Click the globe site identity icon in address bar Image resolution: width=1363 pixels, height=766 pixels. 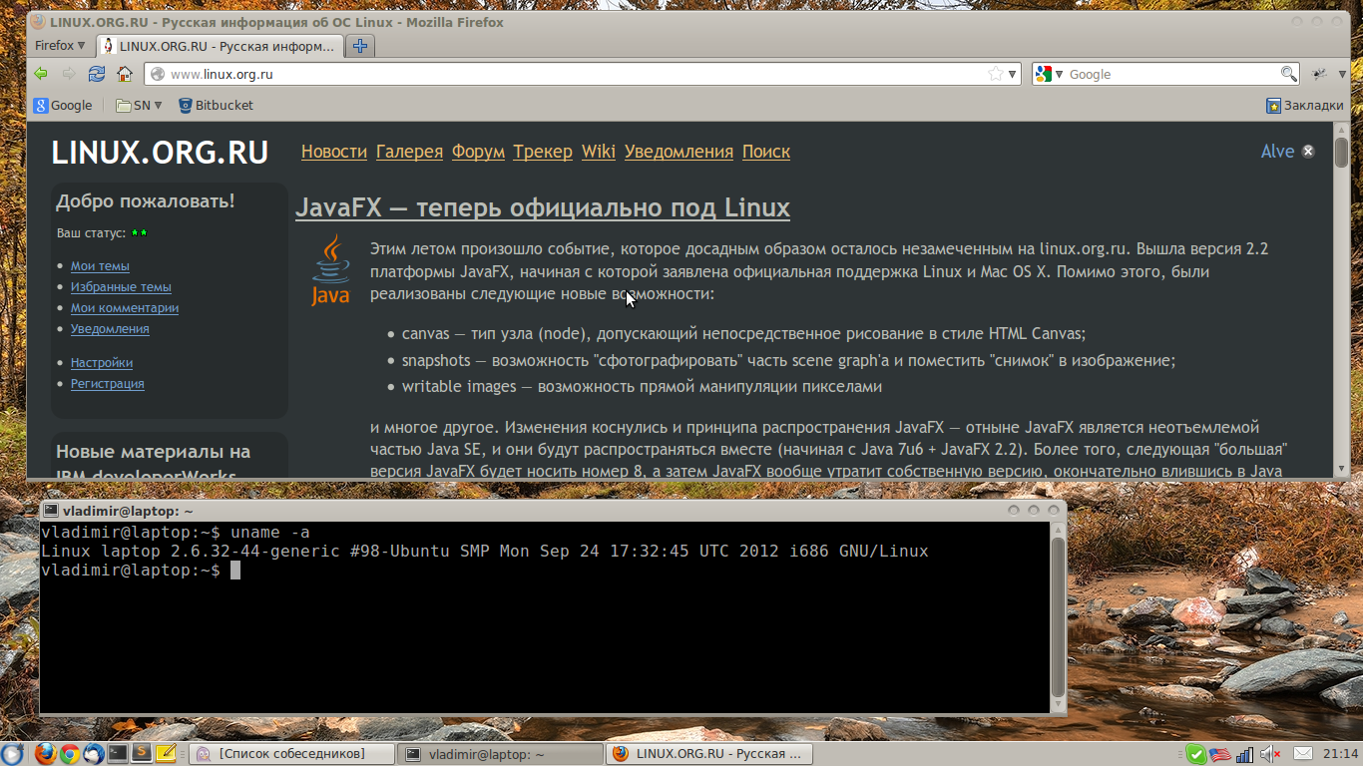[x=158, y=74]
